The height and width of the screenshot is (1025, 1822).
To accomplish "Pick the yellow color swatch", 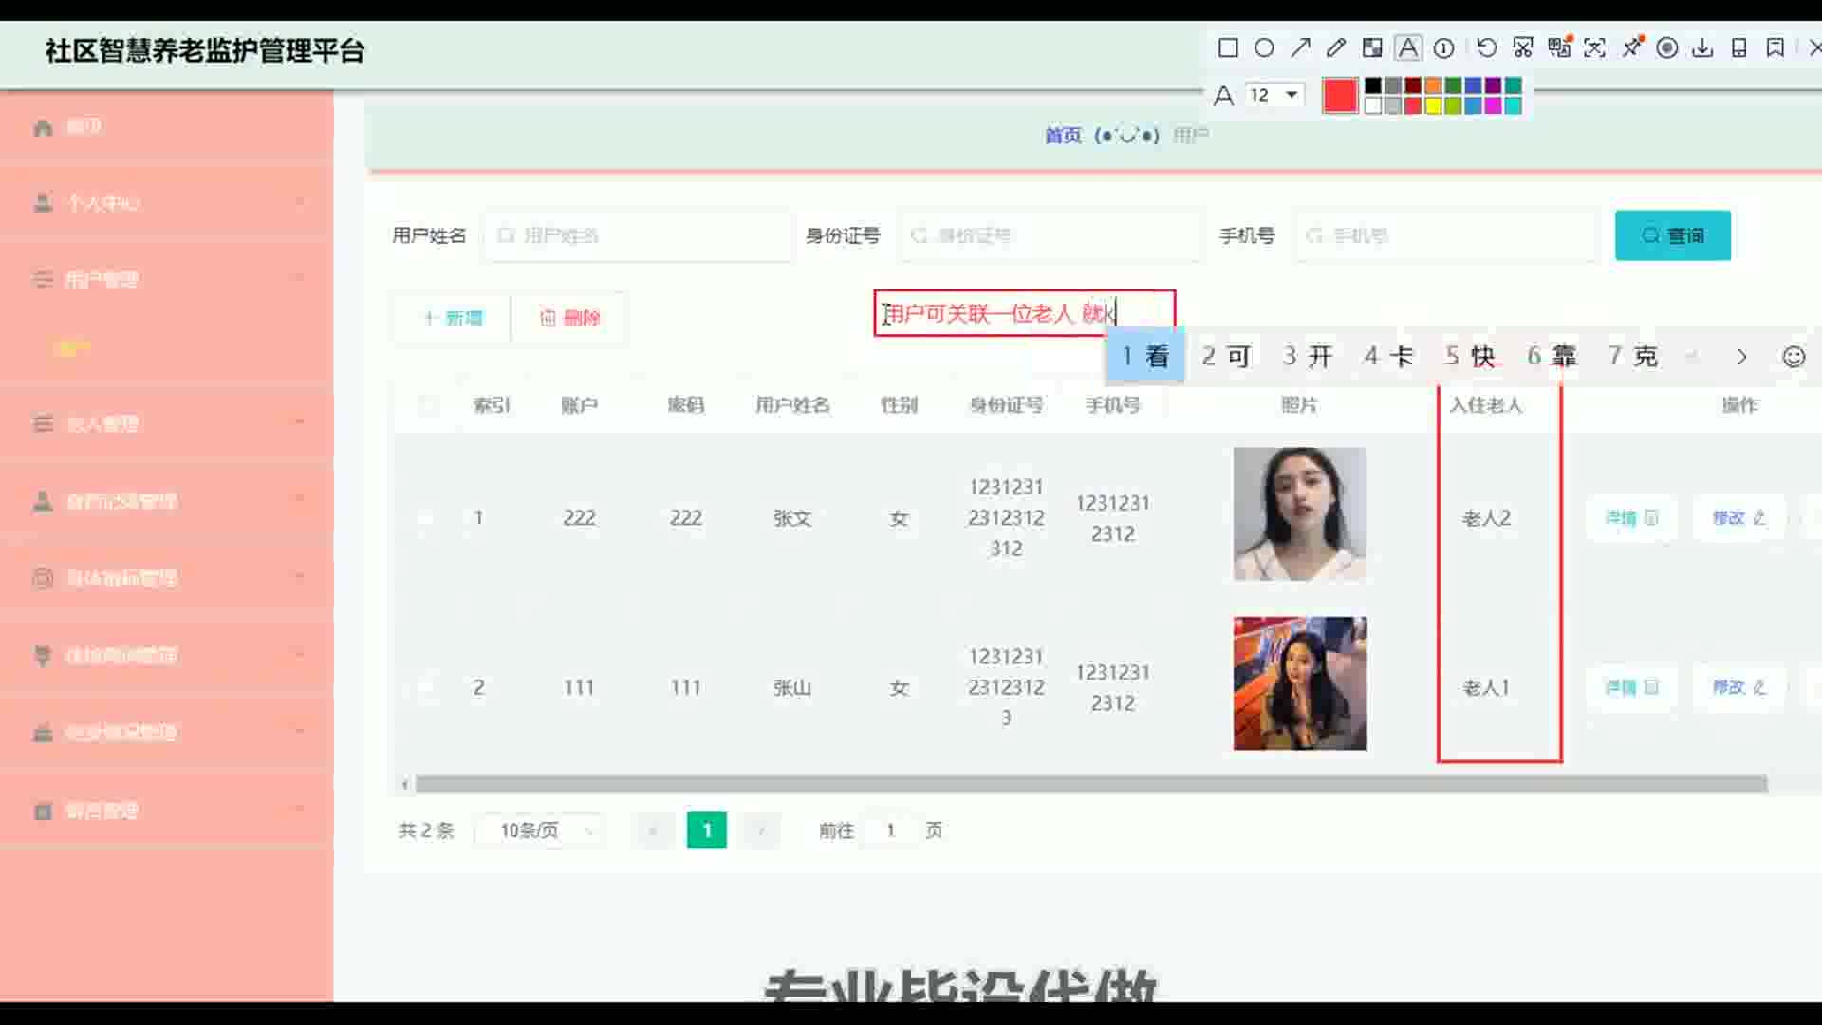I will point(1433,105).
